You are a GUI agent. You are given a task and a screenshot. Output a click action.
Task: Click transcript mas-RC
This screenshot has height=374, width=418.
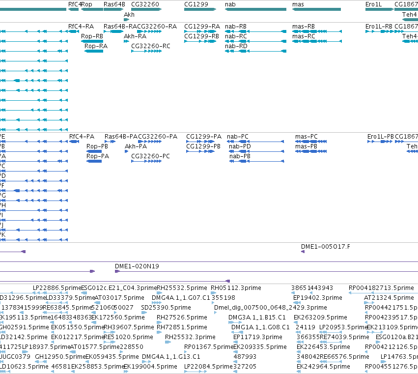(304, 36)
